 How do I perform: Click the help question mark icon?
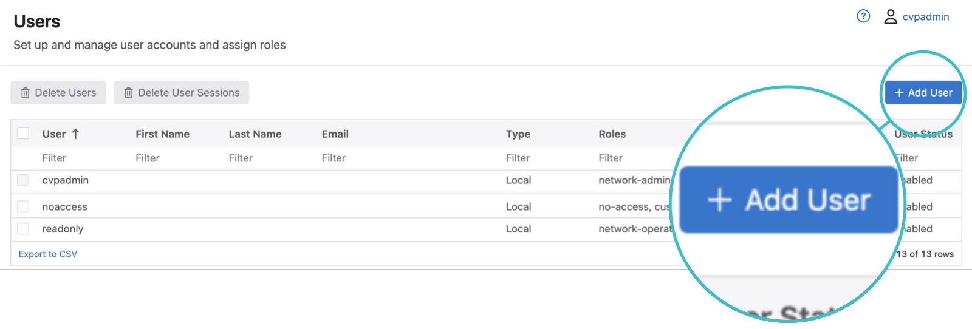863,16
